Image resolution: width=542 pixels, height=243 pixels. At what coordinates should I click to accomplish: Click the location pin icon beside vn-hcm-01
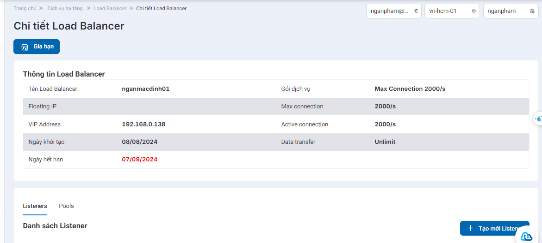[474, 11]
